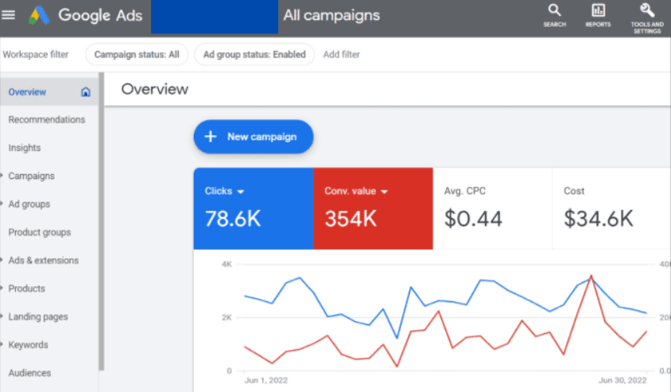Click the New campaign button
The width and height of the screenshot is (671, 392).
(x=254, y=137)
